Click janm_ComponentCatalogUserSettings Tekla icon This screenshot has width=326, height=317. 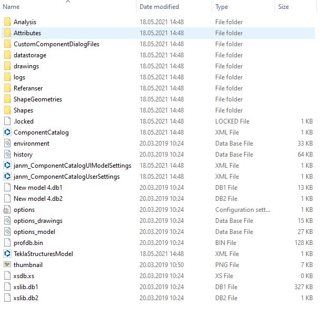[x=7, y=176]
